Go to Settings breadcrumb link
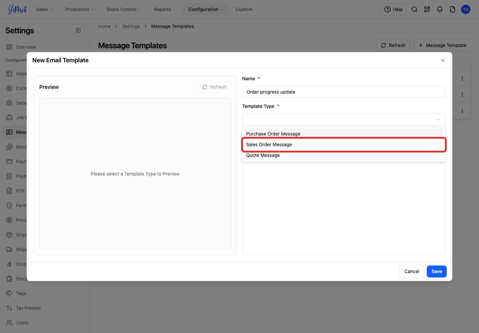Viewport: 479px width, 333px height. point(131,26)
